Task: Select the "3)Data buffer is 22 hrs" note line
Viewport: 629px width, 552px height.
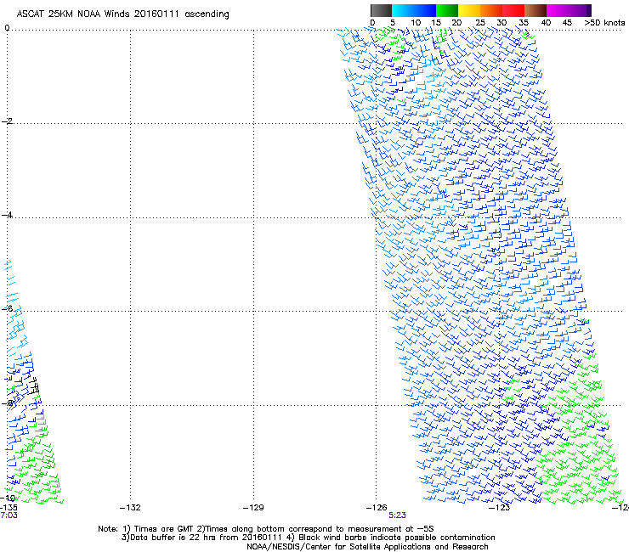Action: tap(308, 538)
